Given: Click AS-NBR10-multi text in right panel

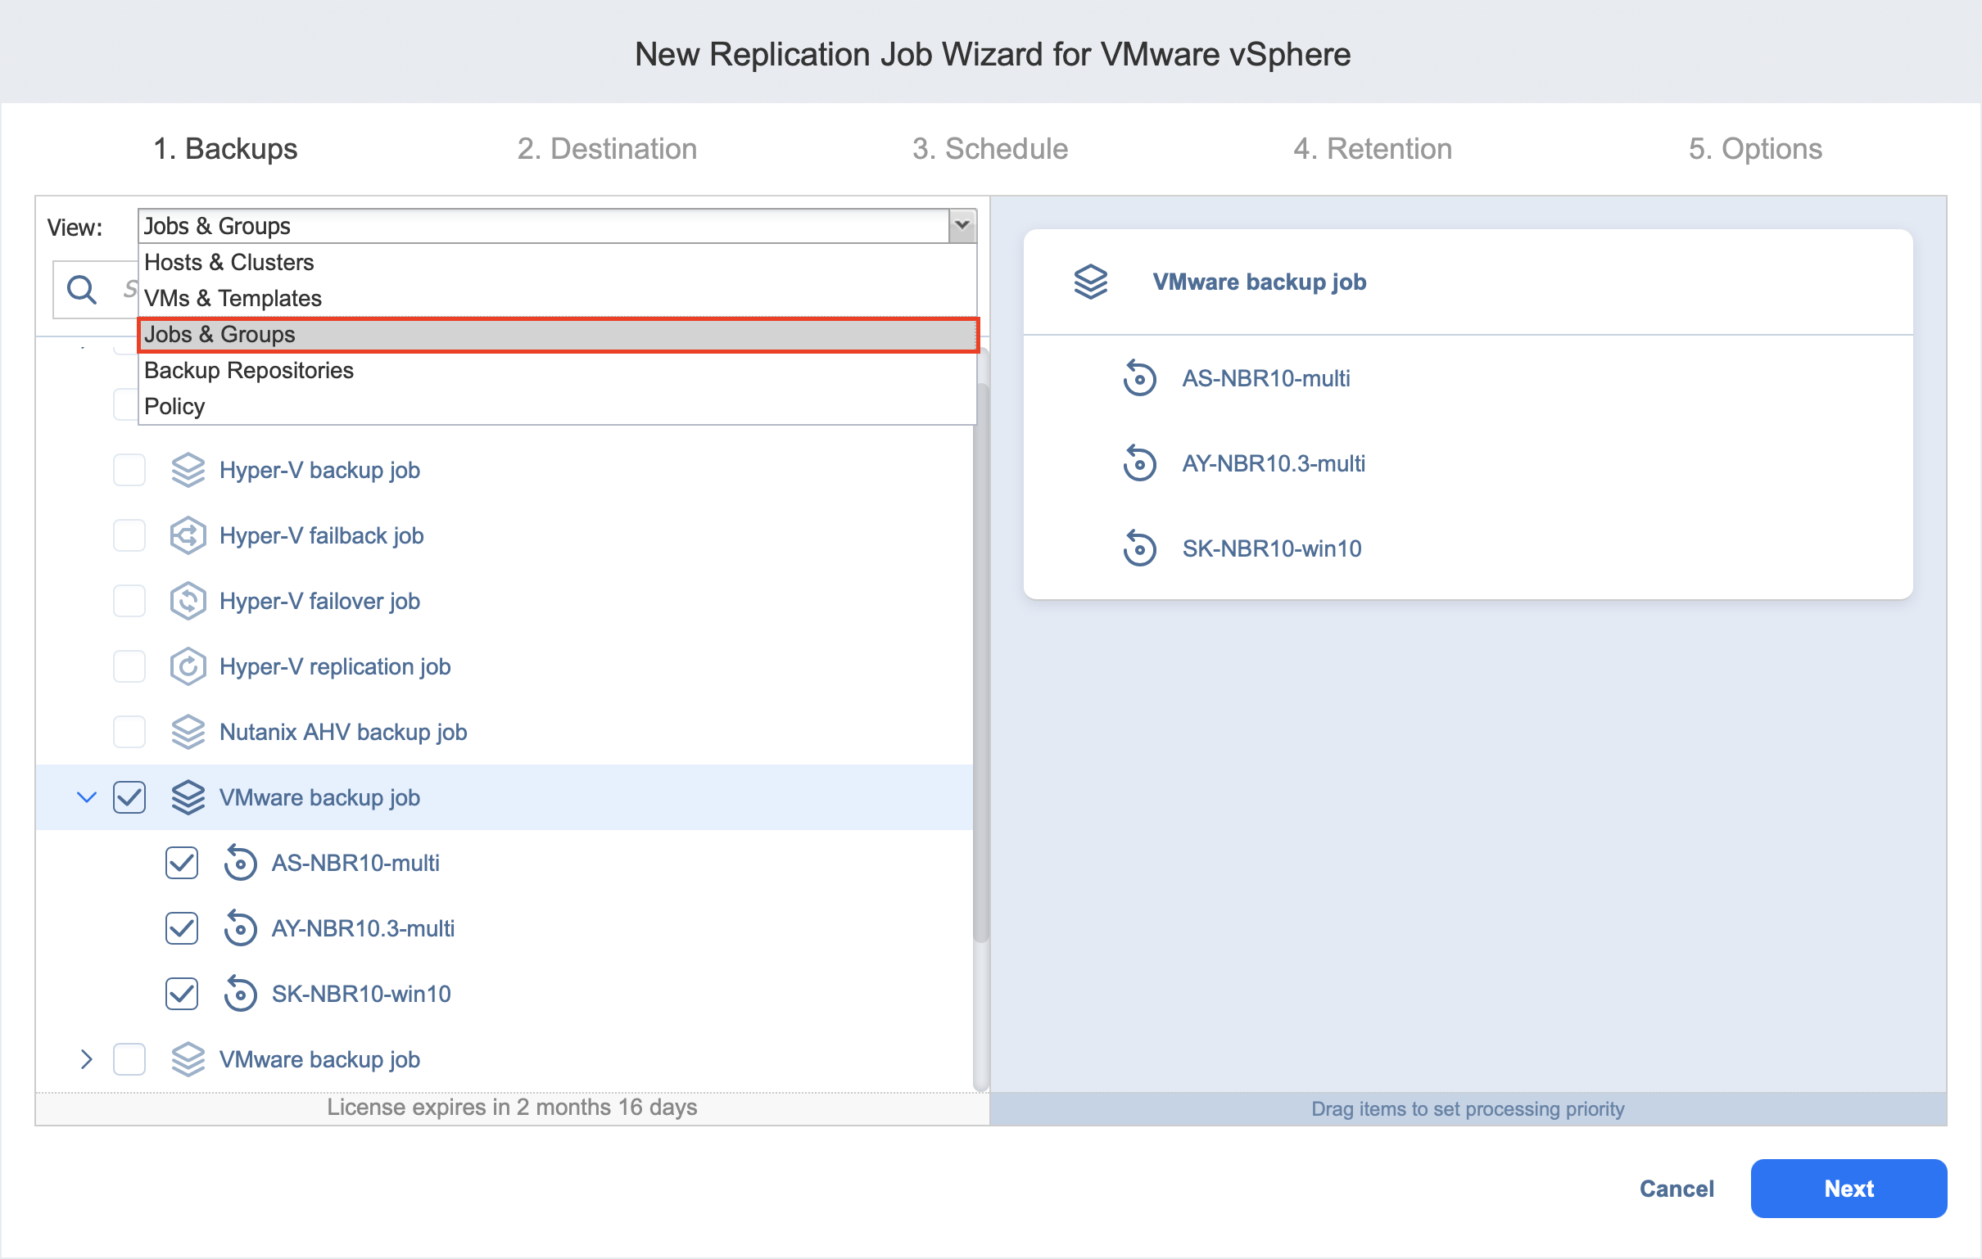Looking at the screenshot, I should [1266, 377].
